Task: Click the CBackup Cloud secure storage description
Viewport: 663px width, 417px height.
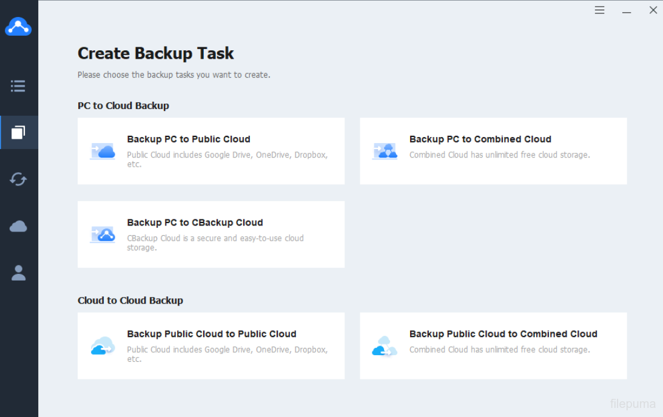Action: click(215, 242)
